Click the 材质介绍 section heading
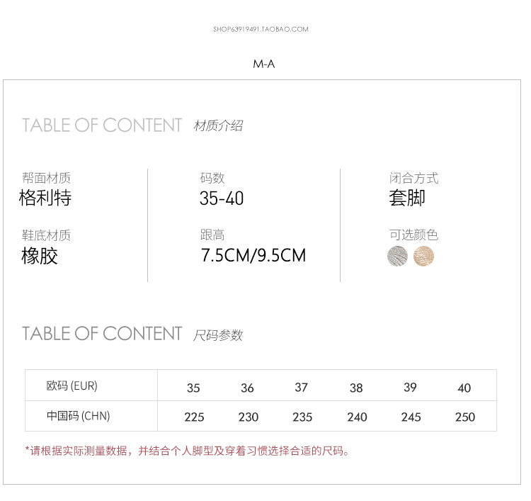Screen dimensions: 531x501 tap(218, 125)
